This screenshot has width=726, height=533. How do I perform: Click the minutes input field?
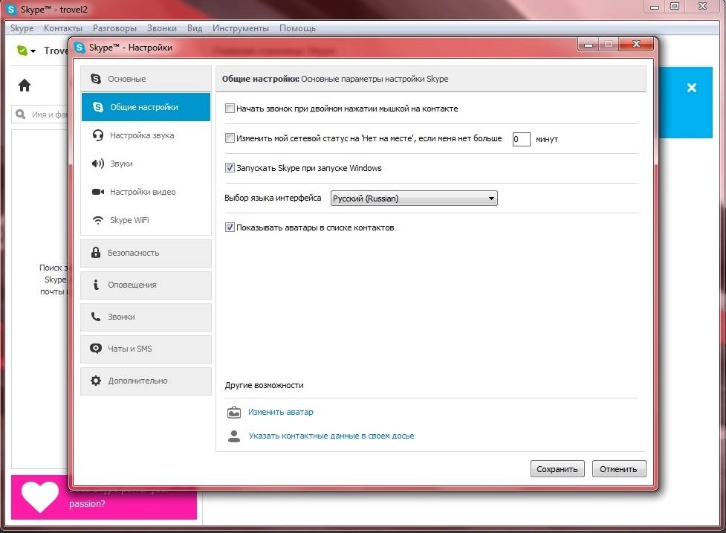(x=521, y=139)
